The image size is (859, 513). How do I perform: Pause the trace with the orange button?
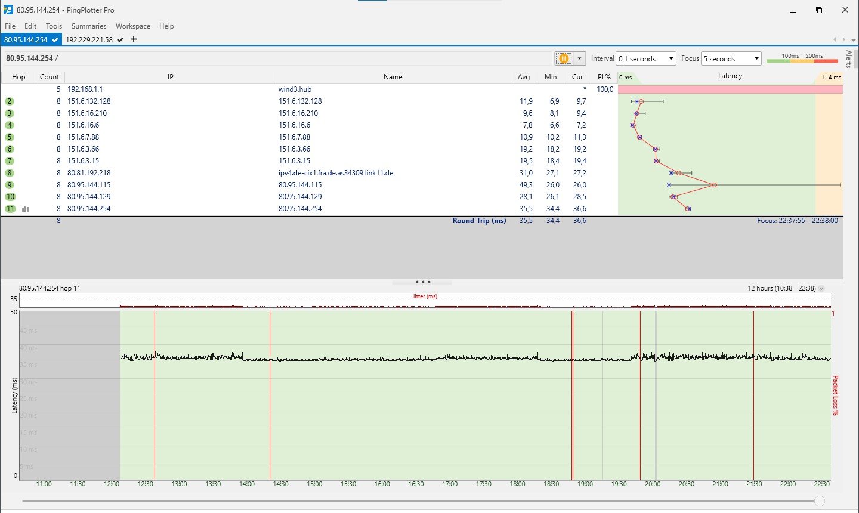(x=563, y=58)
